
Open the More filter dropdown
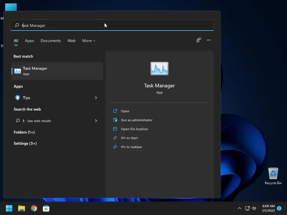89,41
